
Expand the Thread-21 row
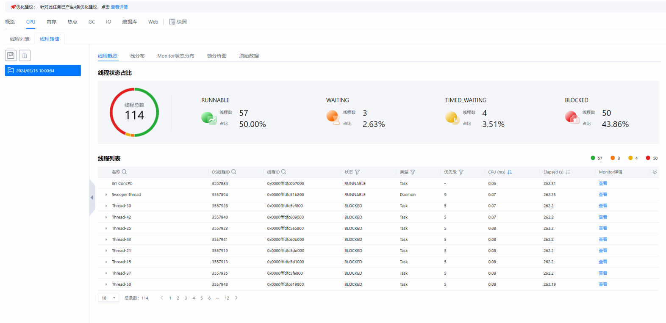point(106,251)
